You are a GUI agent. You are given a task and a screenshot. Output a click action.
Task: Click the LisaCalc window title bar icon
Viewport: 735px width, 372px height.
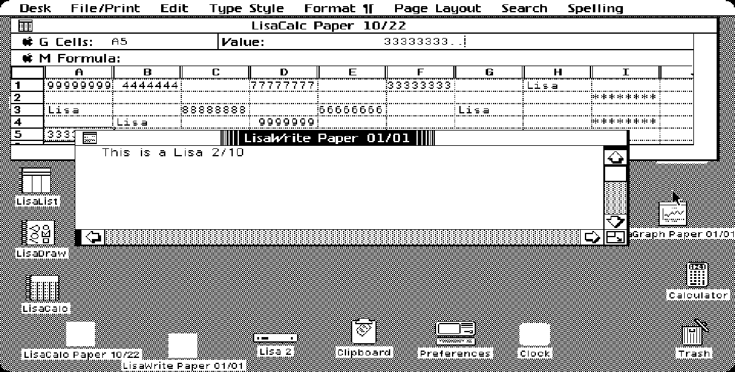tap(26, 26)
